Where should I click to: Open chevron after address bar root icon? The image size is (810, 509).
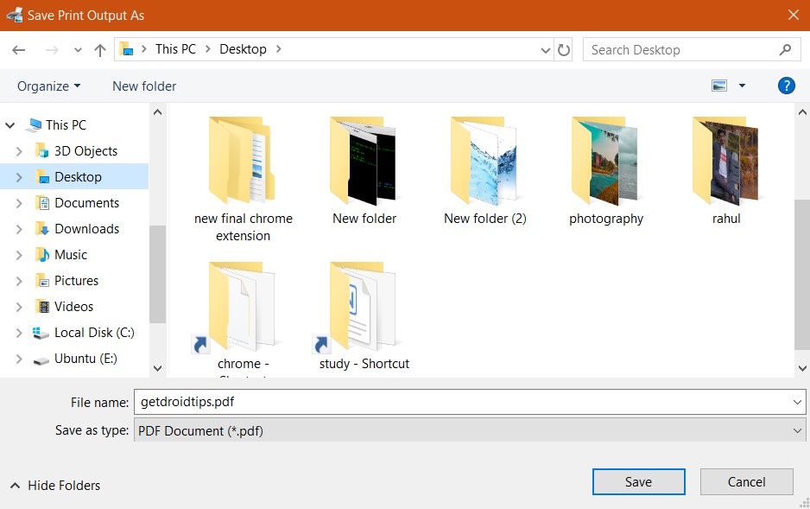click(144, 49)
